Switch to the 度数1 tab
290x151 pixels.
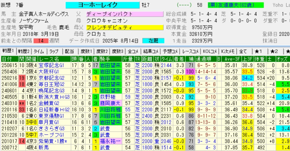coord(86,51)
